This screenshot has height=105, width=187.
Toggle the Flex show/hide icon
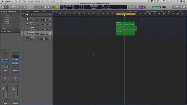[x=53, y=12]
